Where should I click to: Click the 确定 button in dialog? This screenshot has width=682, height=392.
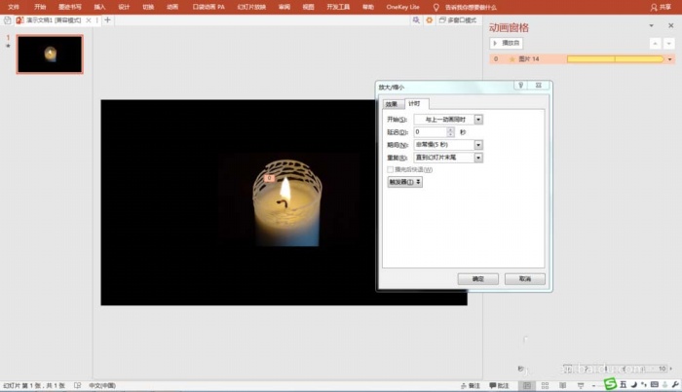[x=477, y=279]
